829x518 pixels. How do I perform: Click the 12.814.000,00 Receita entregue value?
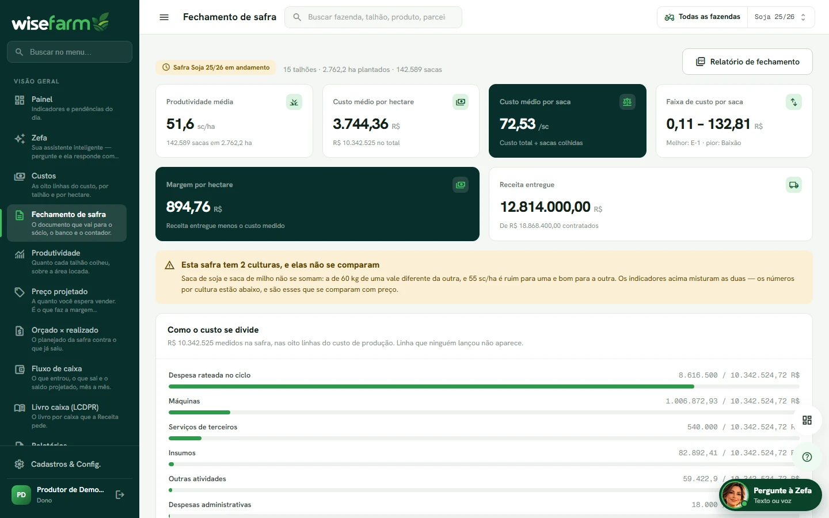545,207
